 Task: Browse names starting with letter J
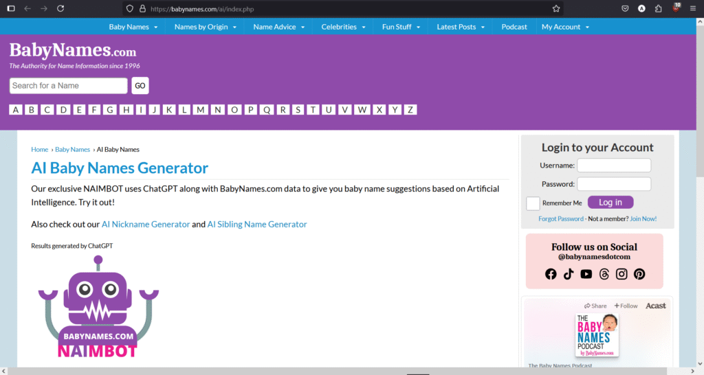[154, 110]
